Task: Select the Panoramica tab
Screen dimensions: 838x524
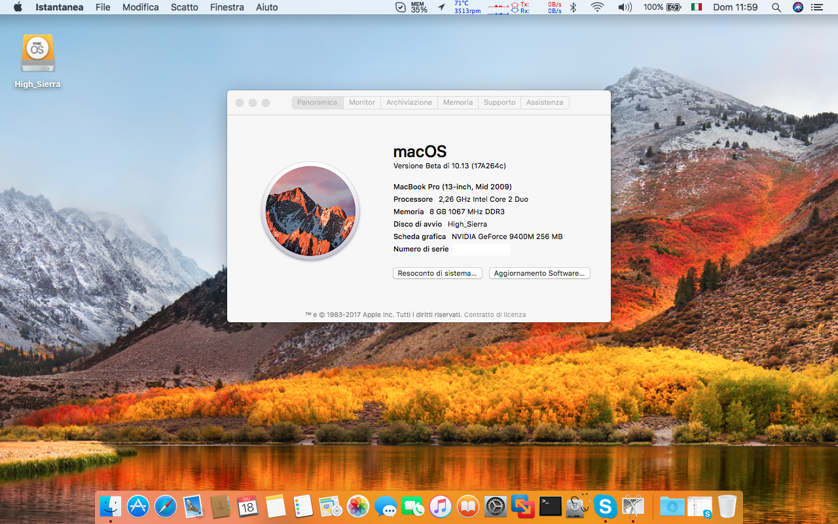Action: click(318, 102)
